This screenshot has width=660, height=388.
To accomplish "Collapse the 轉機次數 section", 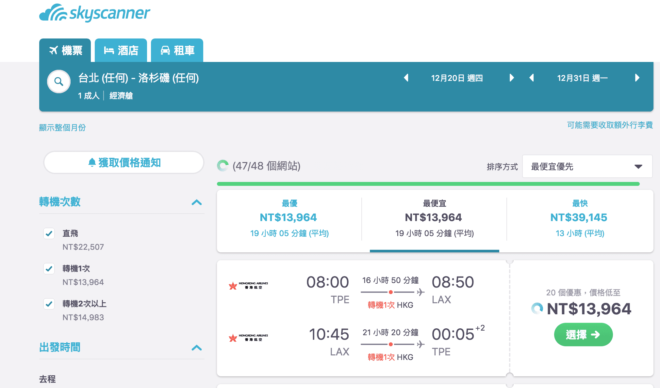I will point(197,202).
